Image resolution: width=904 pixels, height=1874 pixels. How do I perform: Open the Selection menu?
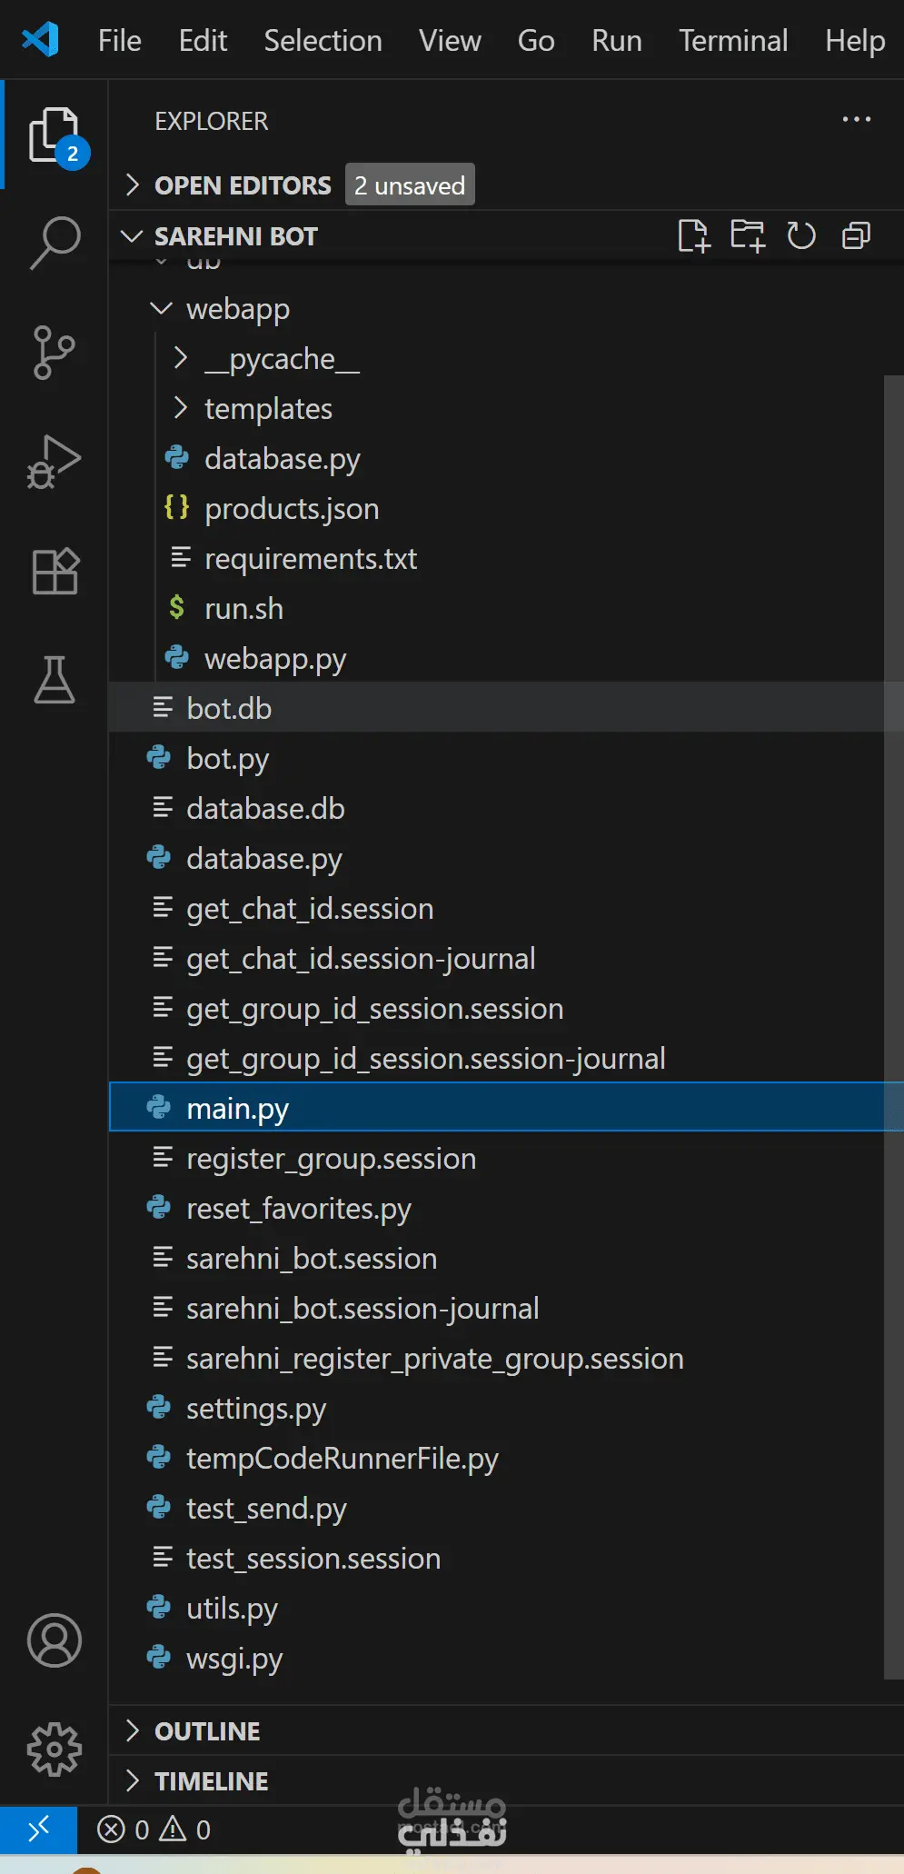[x=323, y=41]
